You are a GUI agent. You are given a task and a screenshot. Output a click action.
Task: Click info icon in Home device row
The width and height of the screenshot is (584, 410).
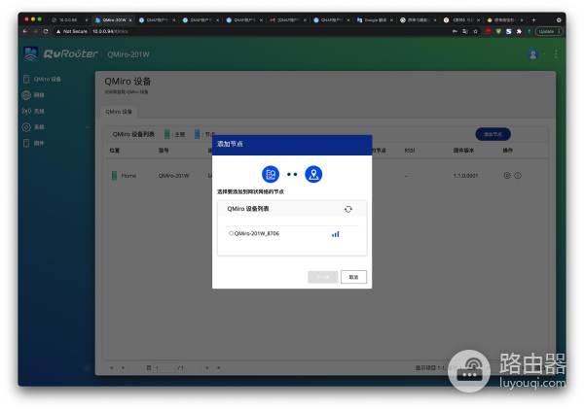coord(518,175)
